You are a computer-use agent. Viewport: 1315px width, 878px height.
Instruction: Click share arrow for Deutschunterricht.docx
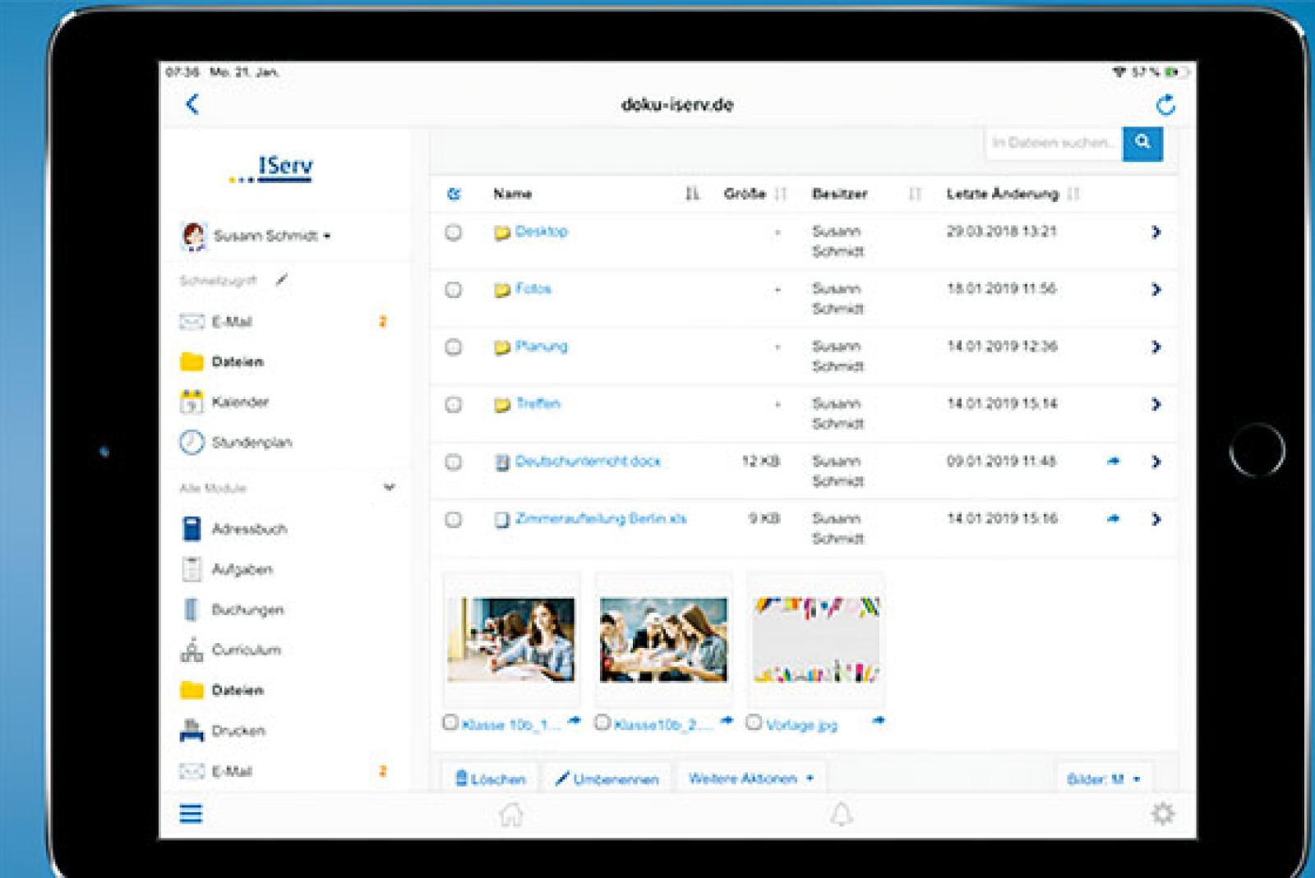coord(1113,462)
